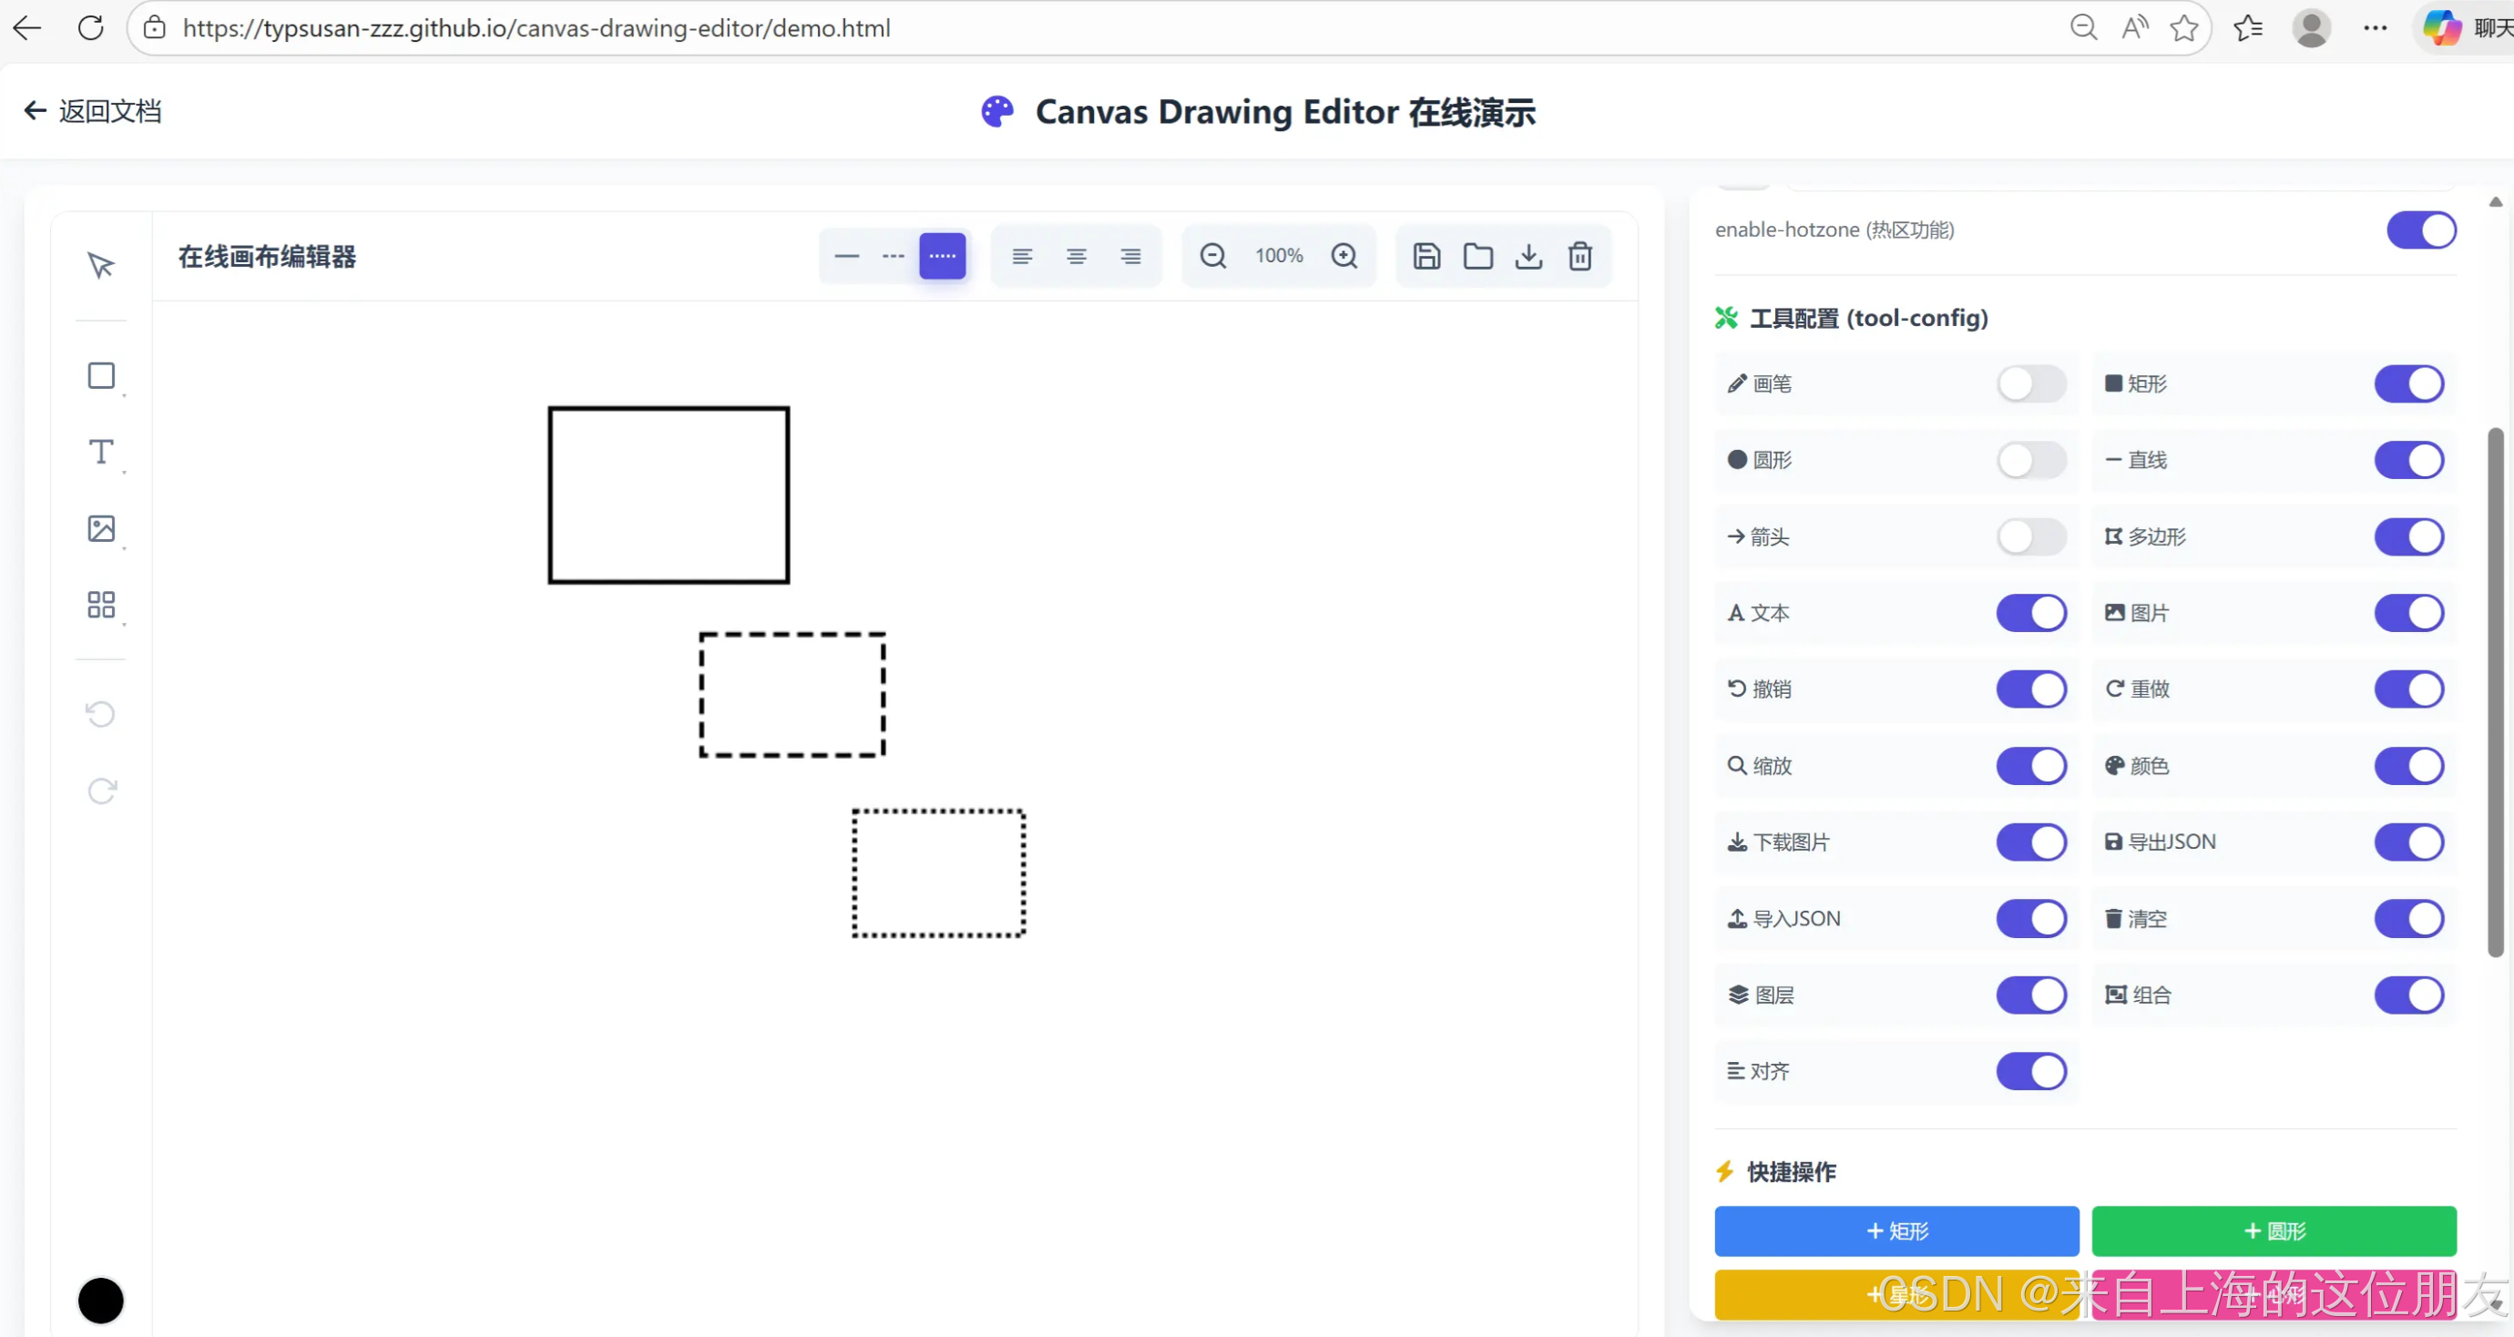Click the 返回文档 back link
2514x1337 pixels.
coord(92,110)
